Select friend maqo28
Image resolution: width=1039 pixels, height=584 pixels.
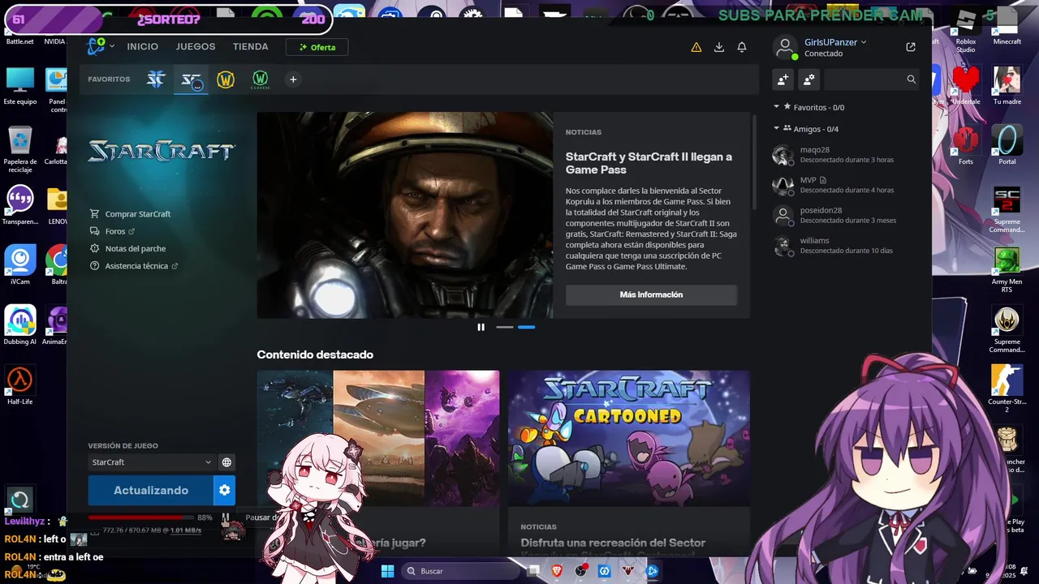click(846, 154)
